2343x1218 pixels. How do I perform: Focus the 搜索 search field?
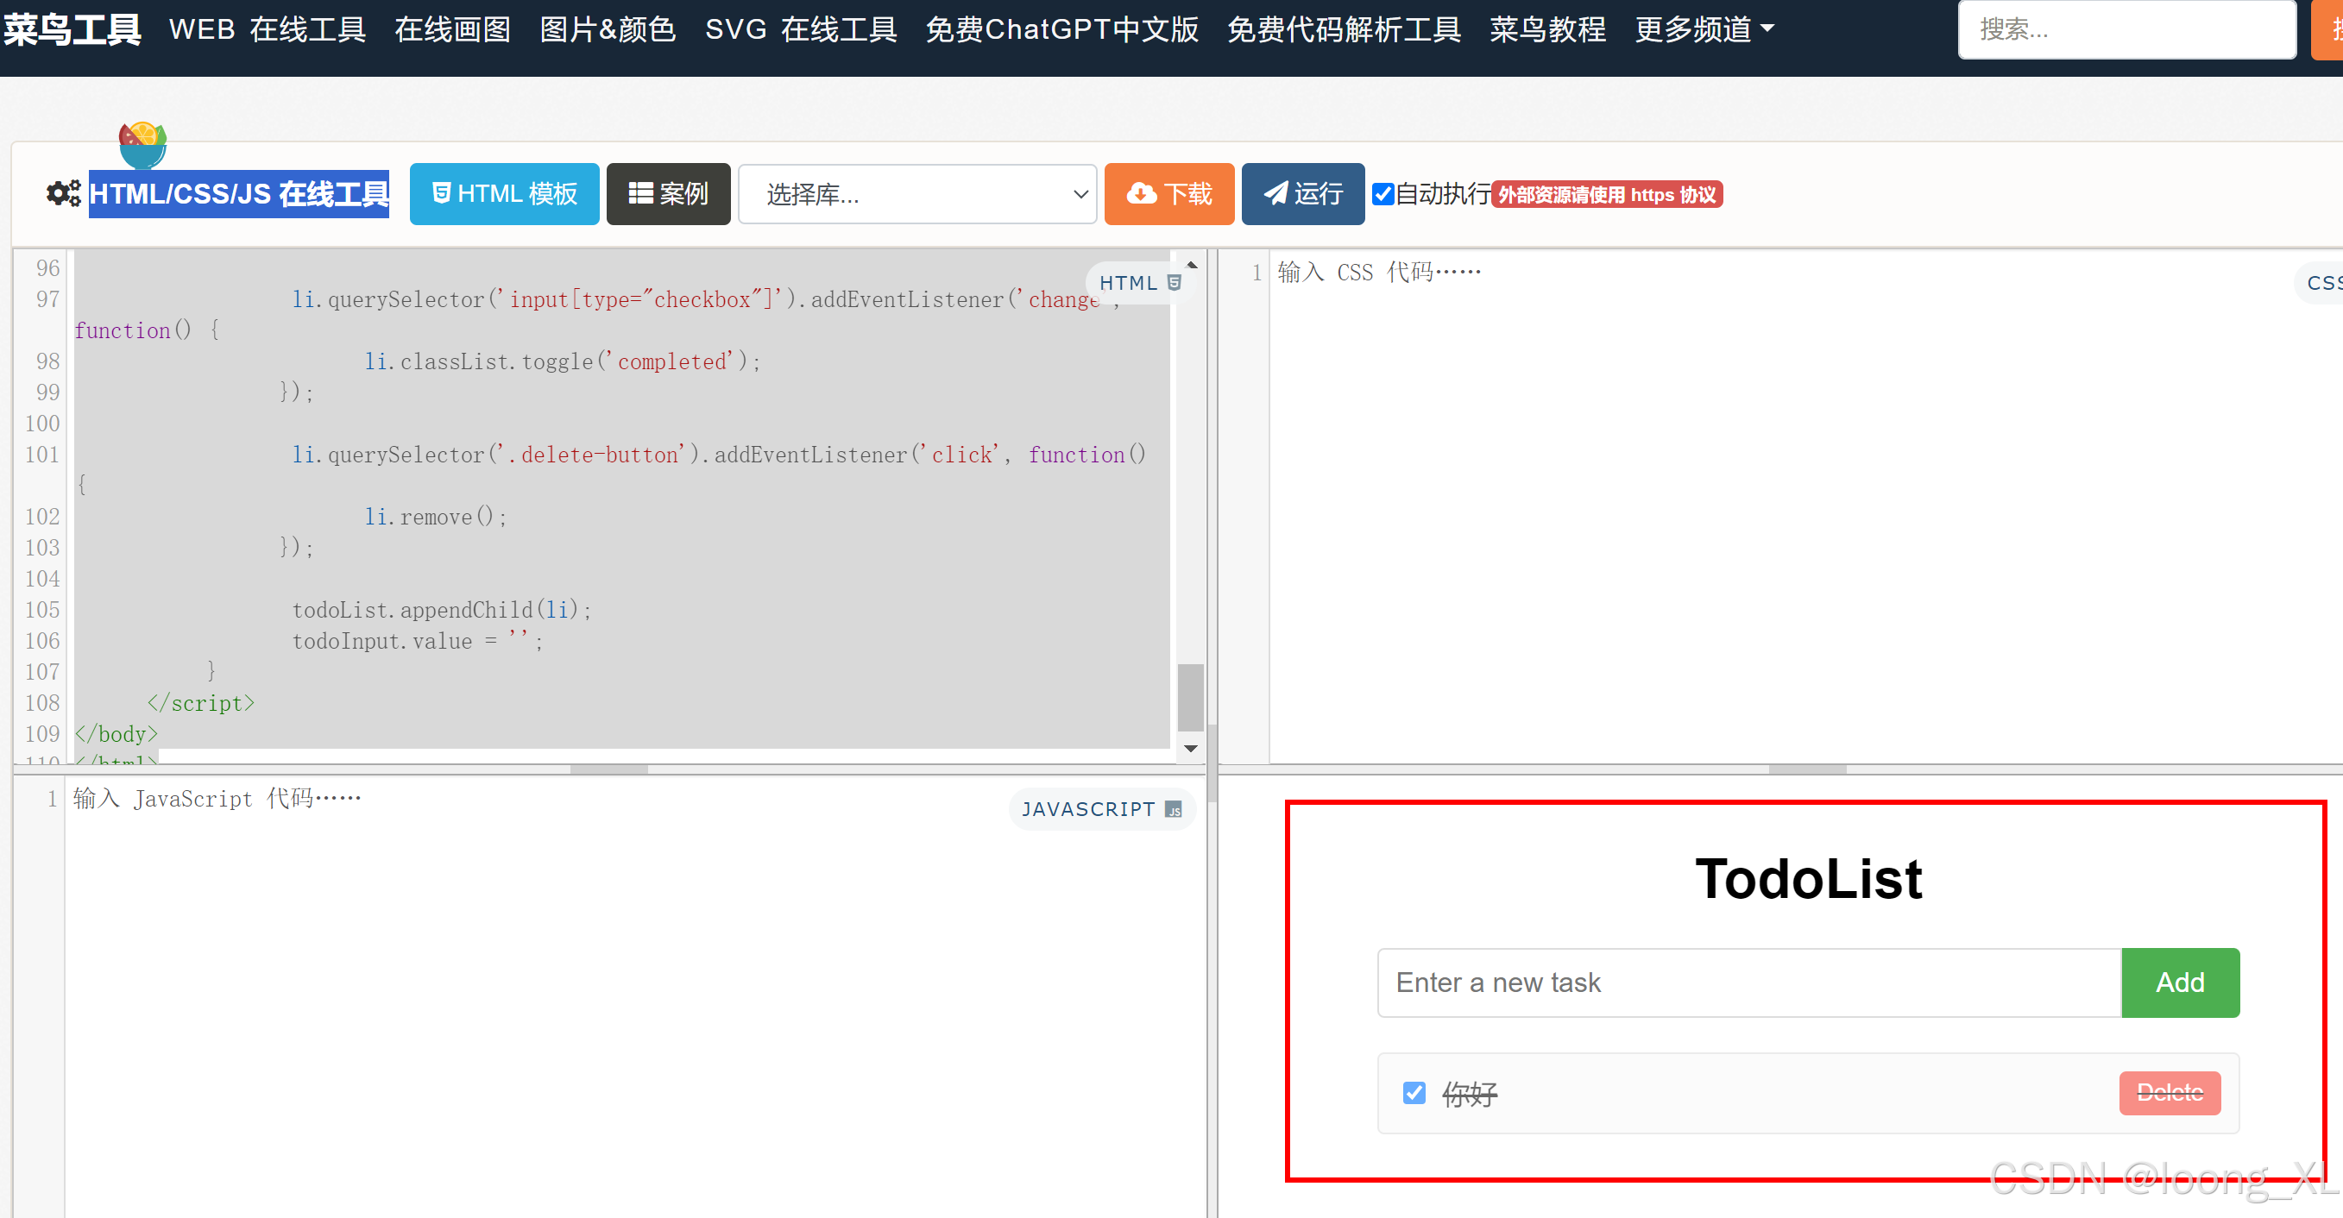coord(2126,29)
